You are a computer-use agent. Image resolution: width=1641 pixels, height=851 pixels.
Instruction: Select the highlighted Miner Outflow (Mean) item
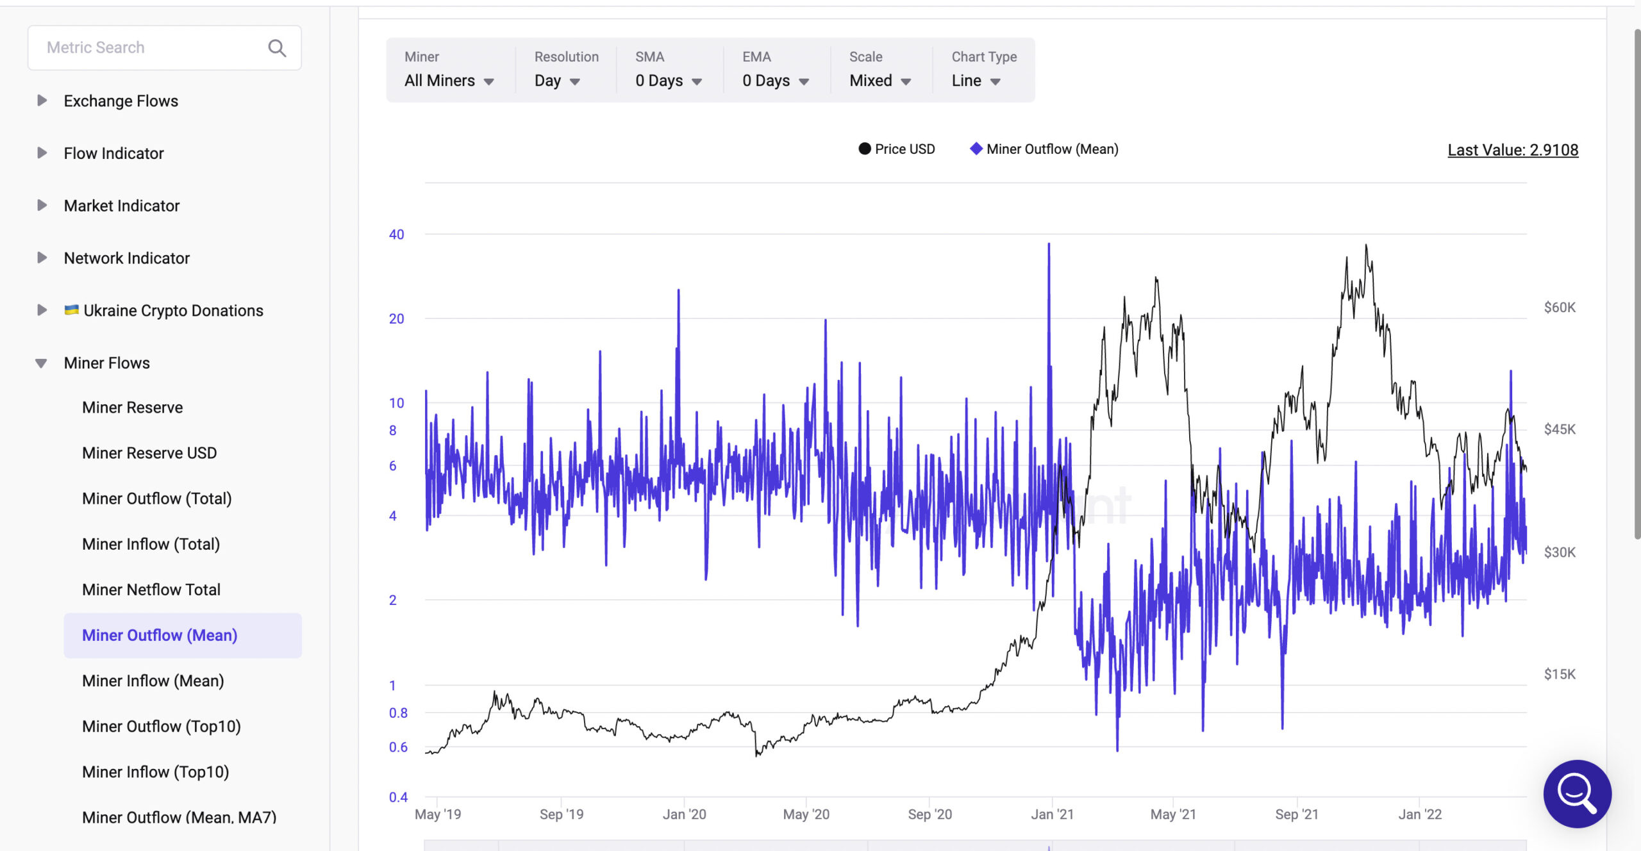[183, 635]
